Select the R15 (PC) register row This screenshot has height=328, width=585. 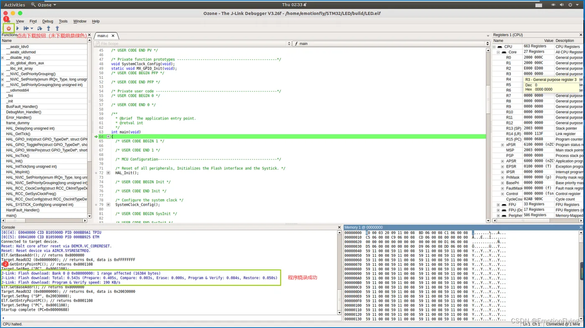537,139
